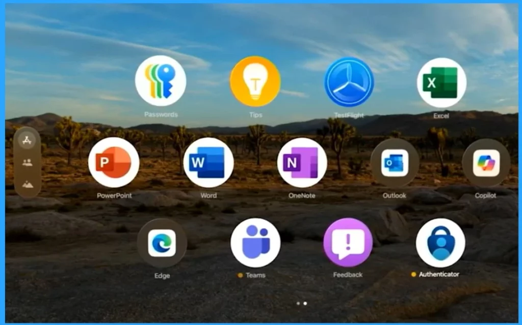Open the Passwords app

161,81
